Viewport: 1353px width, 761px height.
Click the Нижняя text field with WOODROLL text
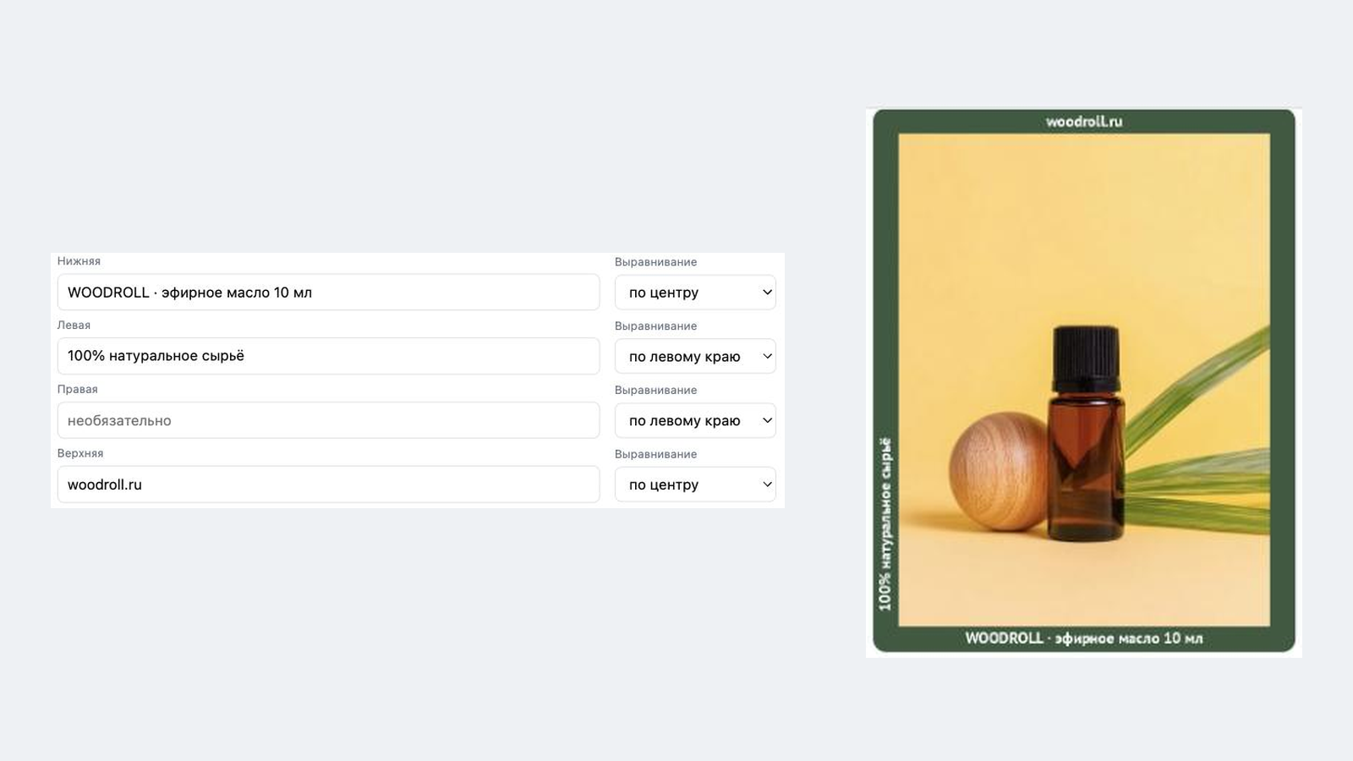[328, 293]
